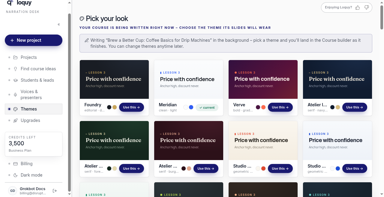The width and height of the screenshot is (384, 197).
Task: Click red swatch on Studio theme
Action: tap(263, 168)
